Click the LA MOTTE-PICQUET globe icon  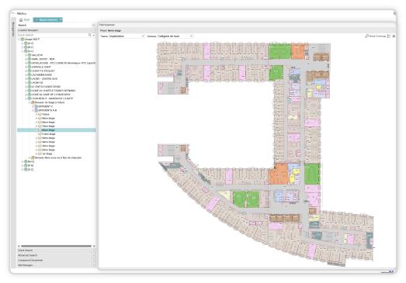(x=29, y=71)
